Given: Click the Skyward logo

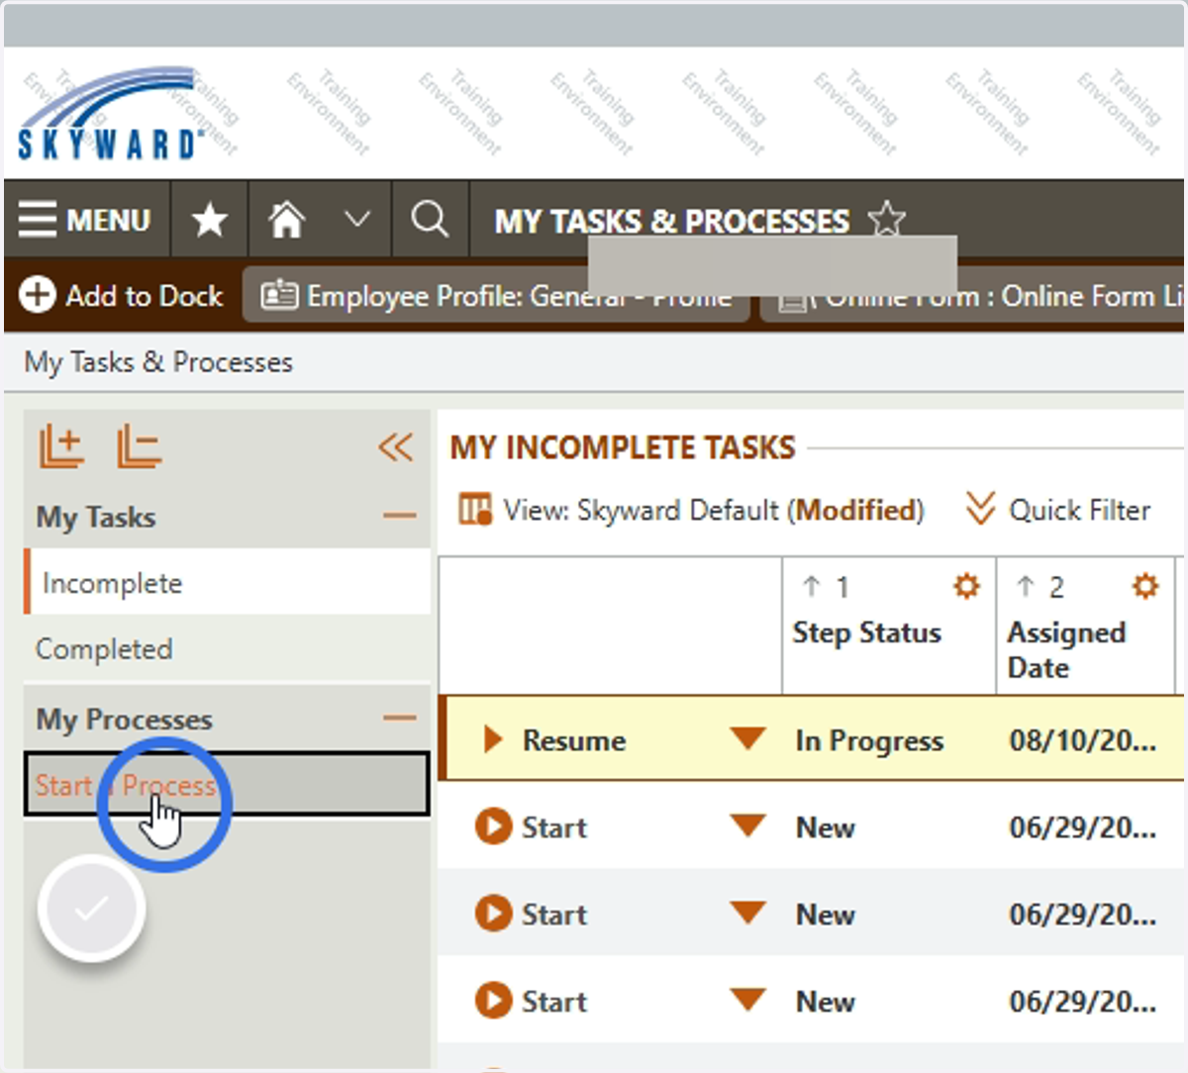Looking at the screenshot, I should click(111, 114).
